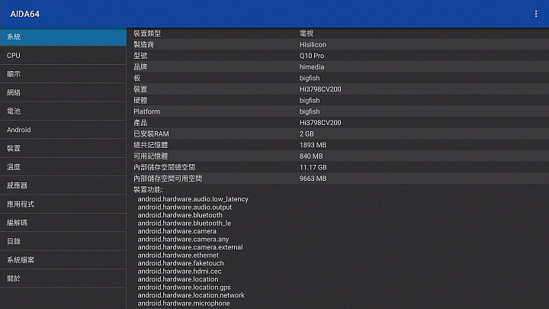Select 感應器 sidebar item
This screenshot has width=549, height=309.
63,185
